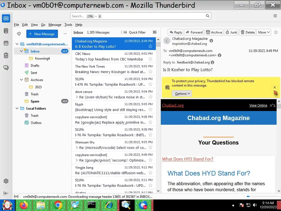Open Thunderbird Settings gear
281x211 pixels.
(x=6, y=181)
